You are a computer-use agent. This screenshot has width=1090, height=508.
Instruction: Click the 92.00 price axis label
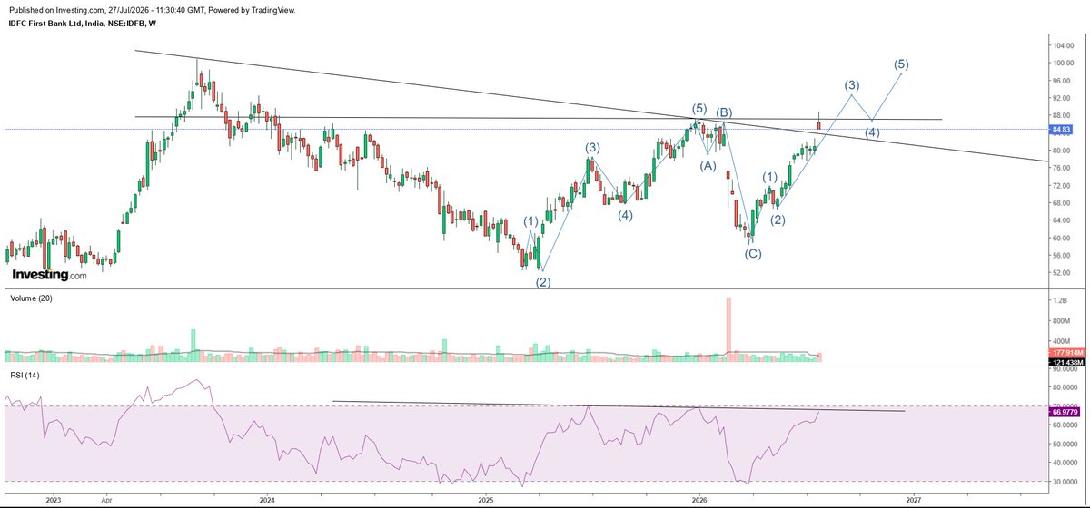point(1061,98)
